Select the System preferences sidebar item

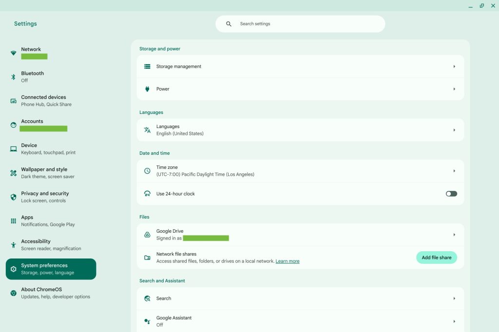tap(51, 269)
